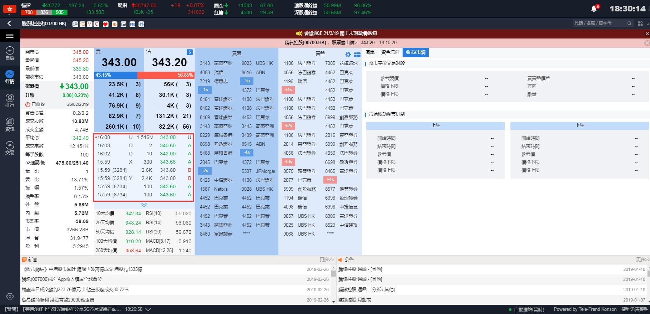Viewport: 650px width, 314px height.
Task: Toggle the hamburger sidebar menu
Action: click(10, 36)
